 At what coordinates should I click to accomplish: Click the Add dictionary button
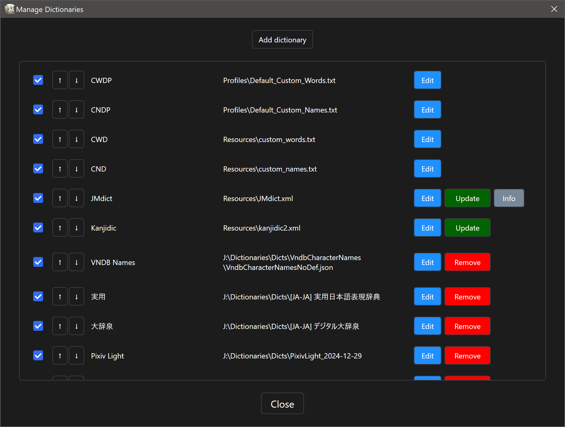282,40
